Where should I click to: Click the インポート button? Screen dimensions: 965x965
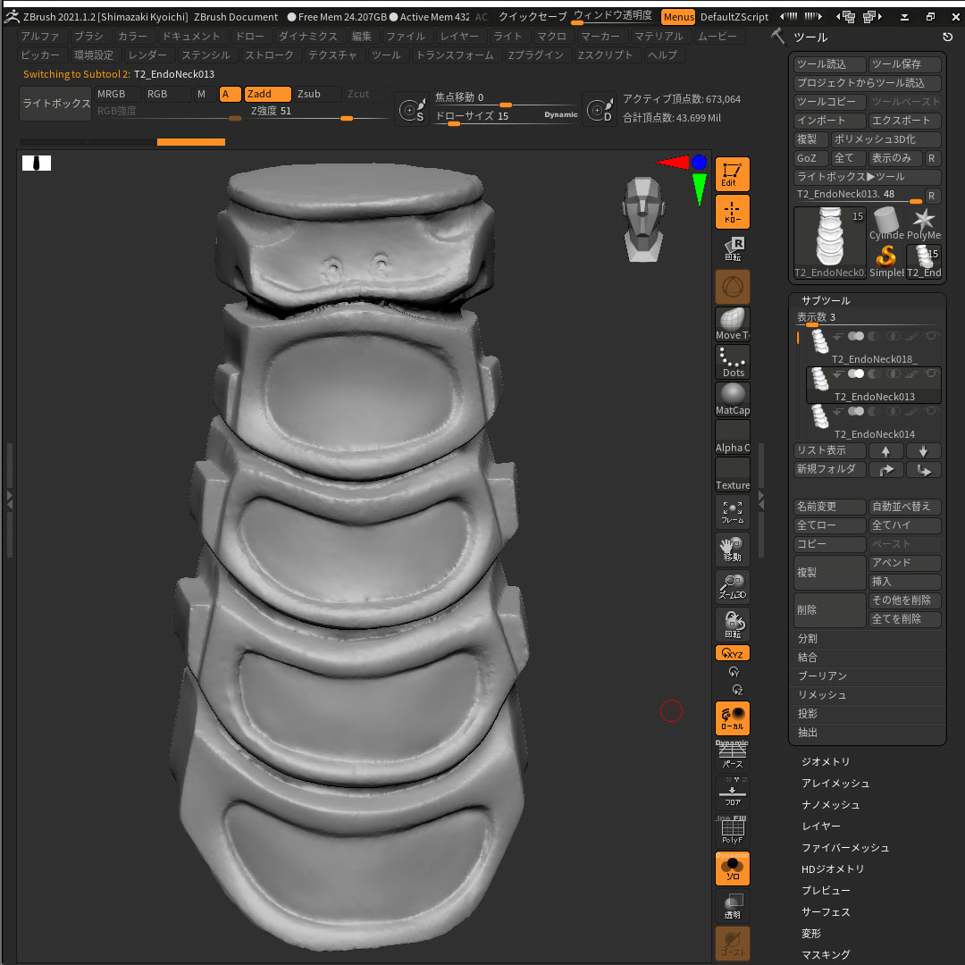829,121
